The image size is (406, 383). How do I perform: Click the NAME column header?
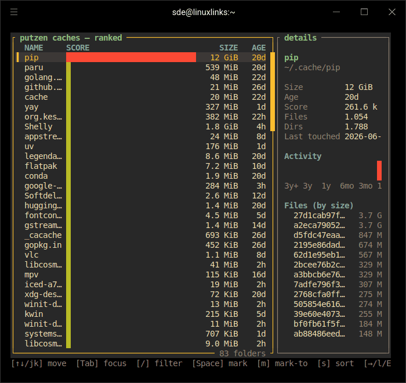34,48
